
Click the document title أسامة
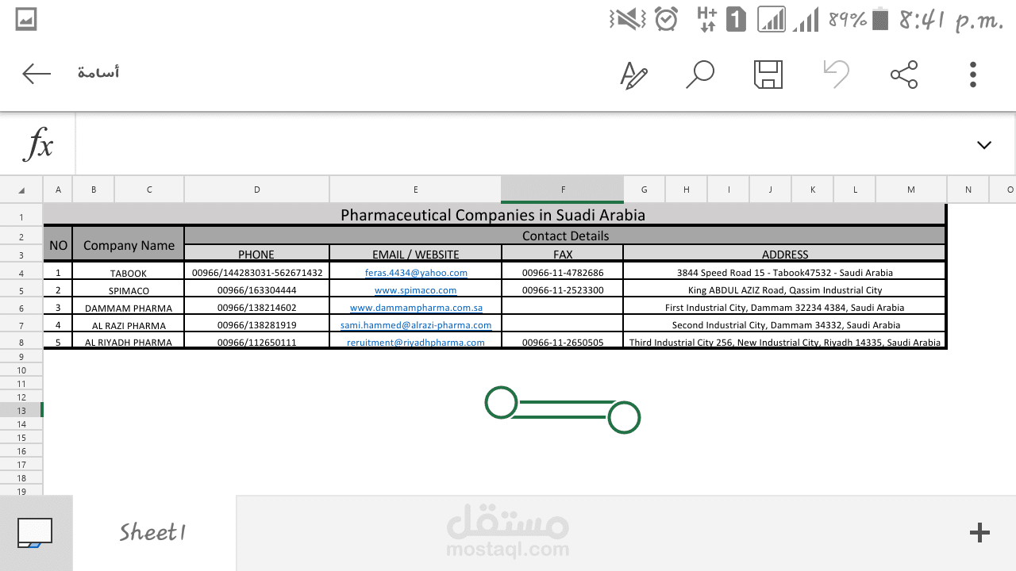pos(98,73)
